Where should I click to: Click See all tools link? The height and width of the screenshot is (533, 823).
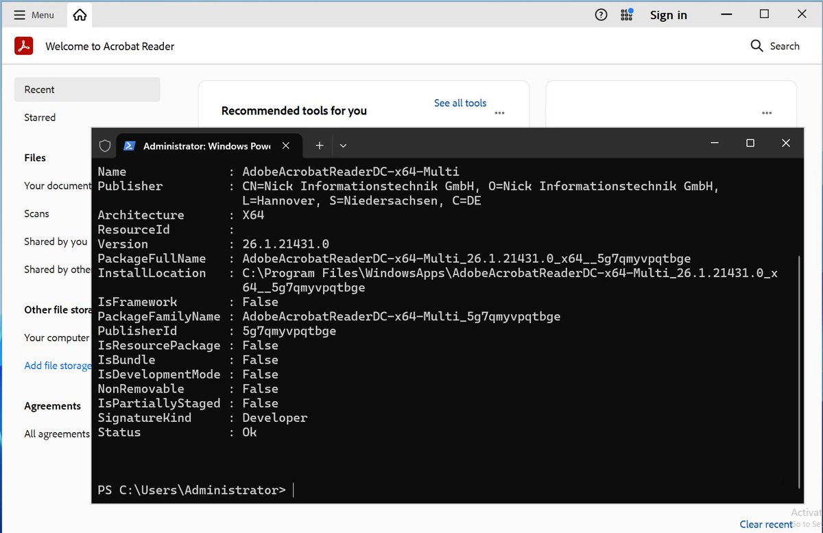click(460, 103)
